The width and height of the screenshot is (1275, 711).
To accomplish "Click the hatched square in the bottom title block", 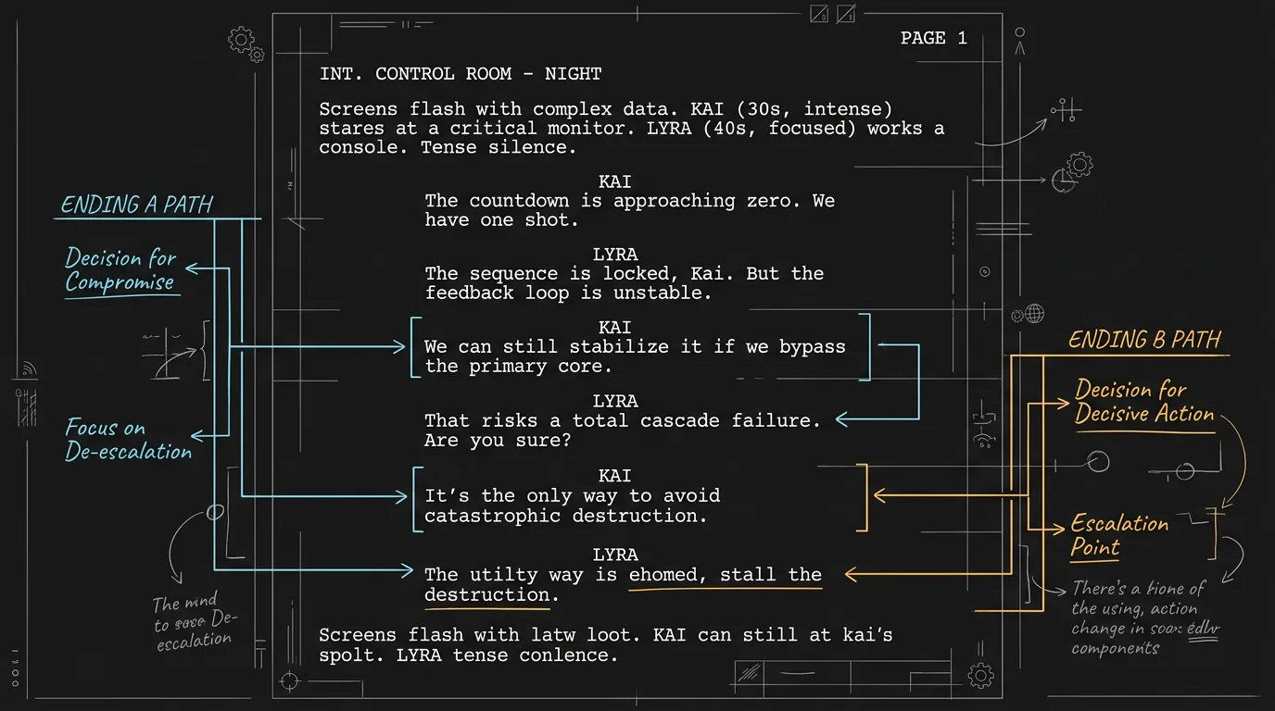I will [x=750, y=673].
